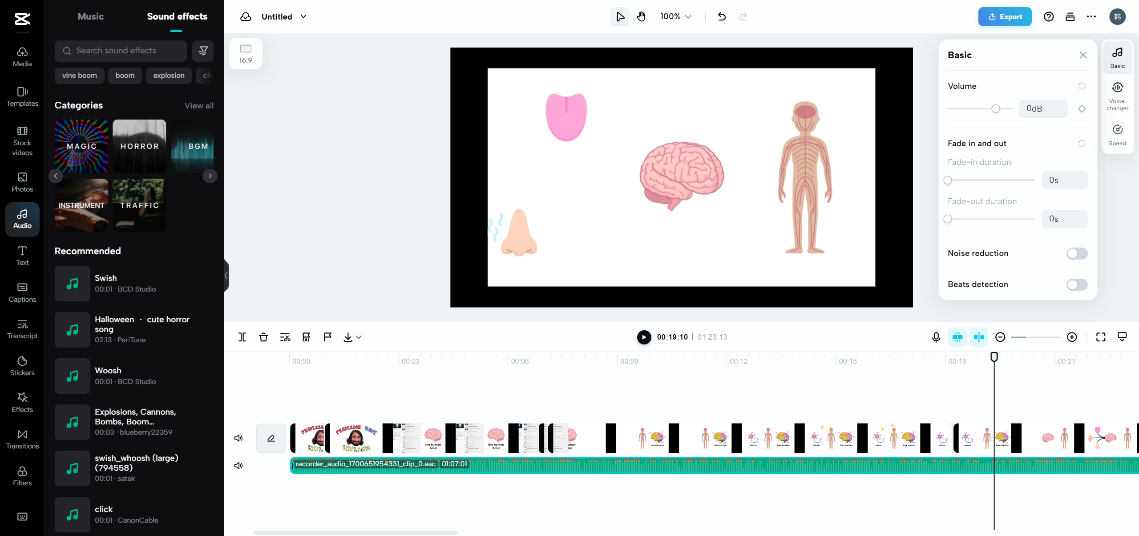Switch to the Templates panel

(x=22, y=96)
